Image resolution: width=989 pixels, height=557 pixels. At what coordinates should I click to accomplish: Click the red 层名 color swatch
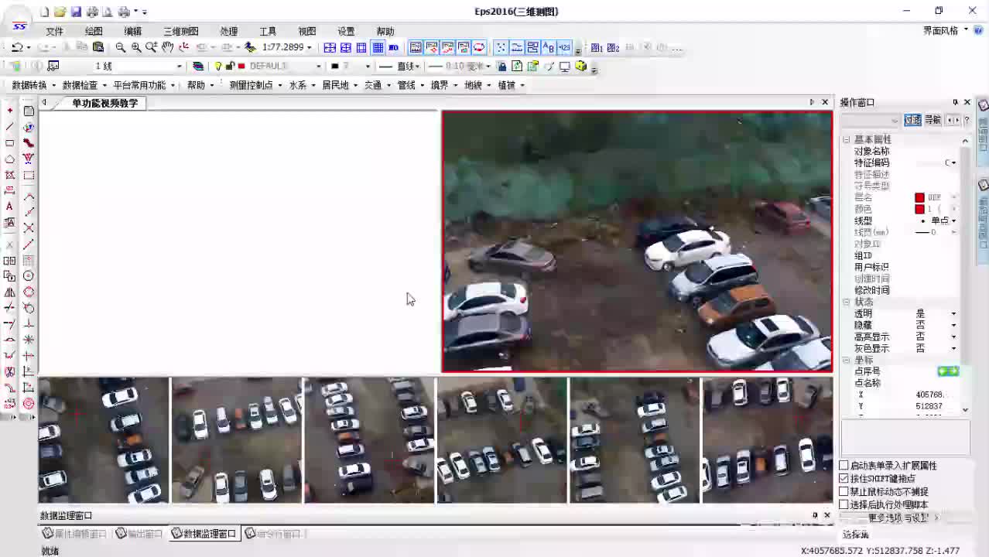click(919, 197)
